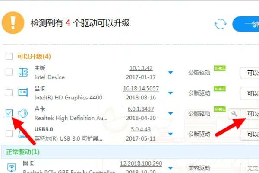Click the blue one-key upgrade button
Image resolution: width=259 pixels, height=173 pixels.
246,24
